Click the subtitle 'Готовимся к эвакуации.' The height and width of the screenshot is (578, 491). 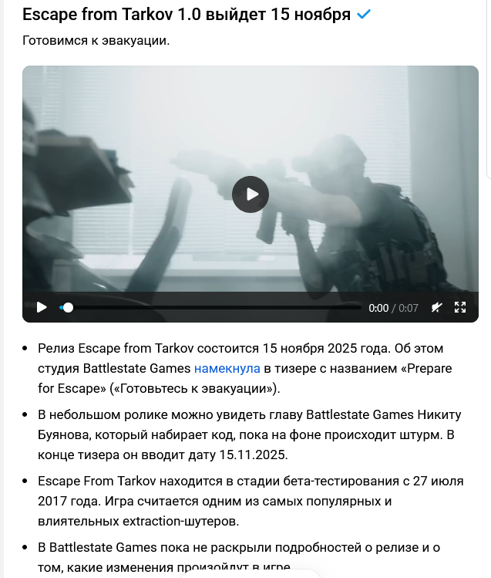click(x=96, y=41)
